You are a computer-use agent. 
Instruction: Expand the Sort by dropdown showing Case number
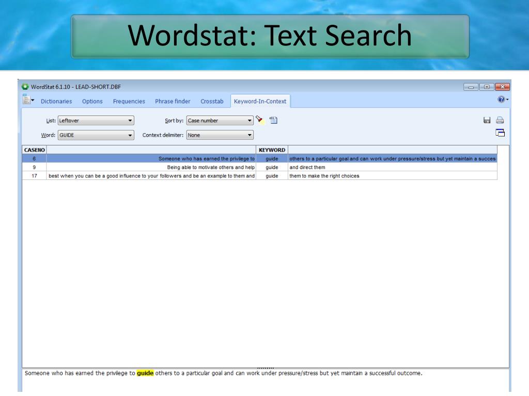(220, 121)
